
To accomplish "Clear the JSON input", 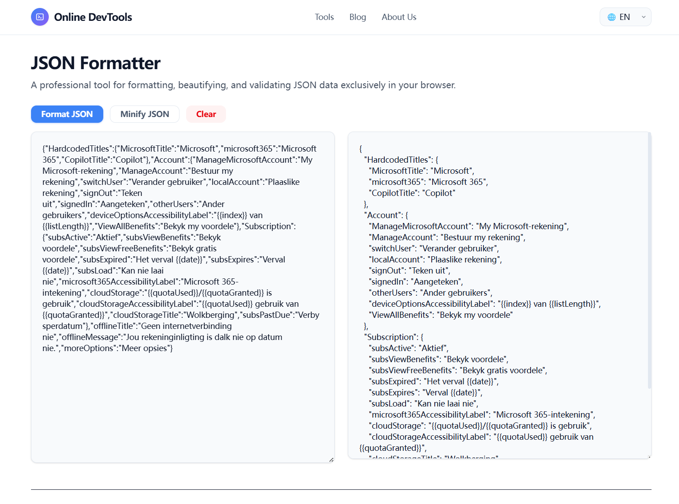I will [206, 114].
